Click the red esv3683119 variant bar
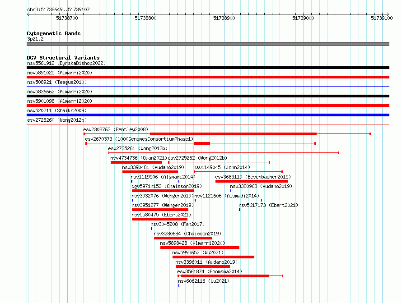This screenshot has height=303, width=402. 252,181
